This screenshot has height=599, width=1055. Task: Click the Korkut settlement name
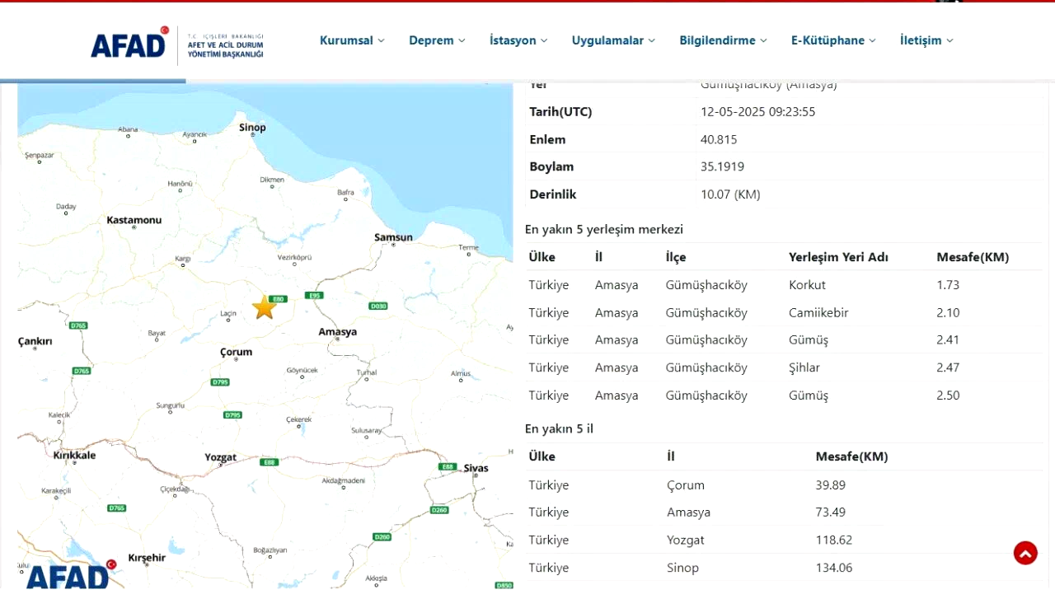pos(807,285)
